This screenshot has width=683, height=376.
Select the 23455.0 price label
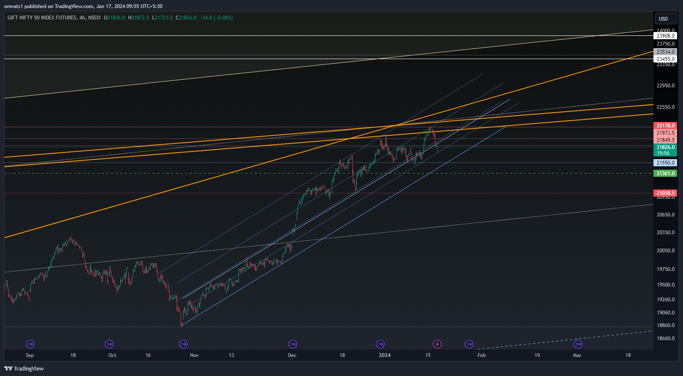pos(666,59)
